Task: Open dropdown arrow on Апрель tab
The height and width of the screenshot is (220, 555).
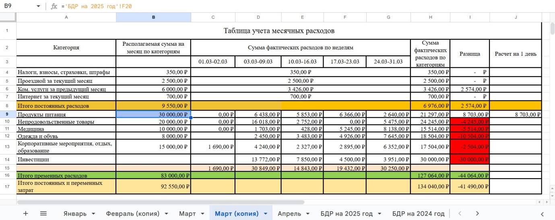Action: [x=308, y=214]
